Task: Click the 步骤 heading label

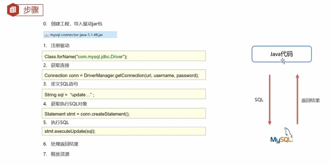Action: (x=31, y=10)
